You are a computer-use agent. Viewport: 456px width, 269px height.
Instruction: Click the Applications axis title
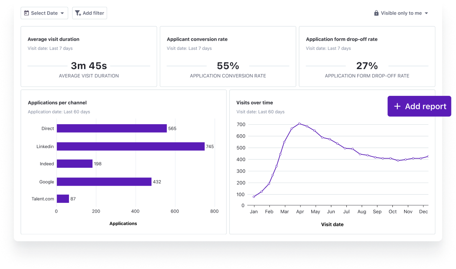pos(123,223)
